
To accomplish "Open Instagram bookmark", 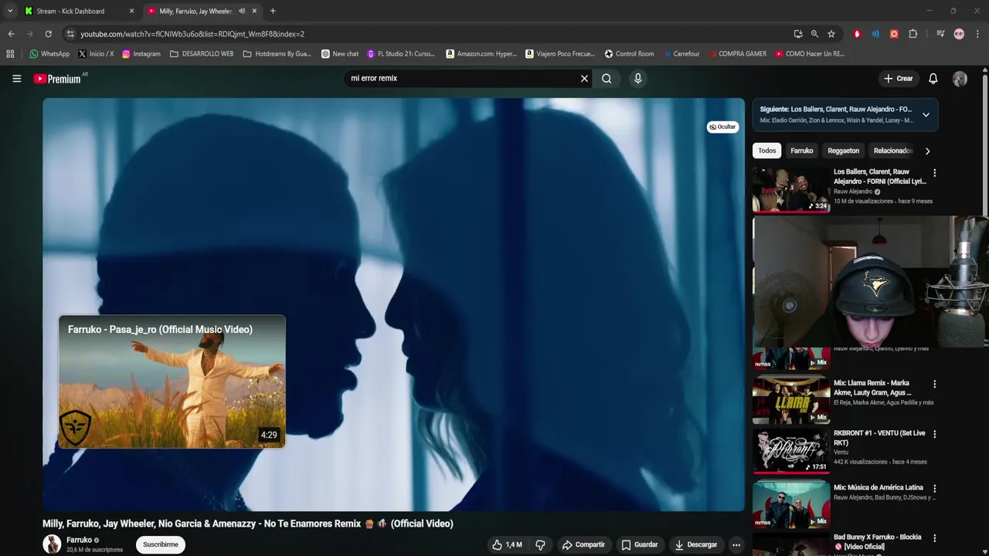I will click(141, 54).
